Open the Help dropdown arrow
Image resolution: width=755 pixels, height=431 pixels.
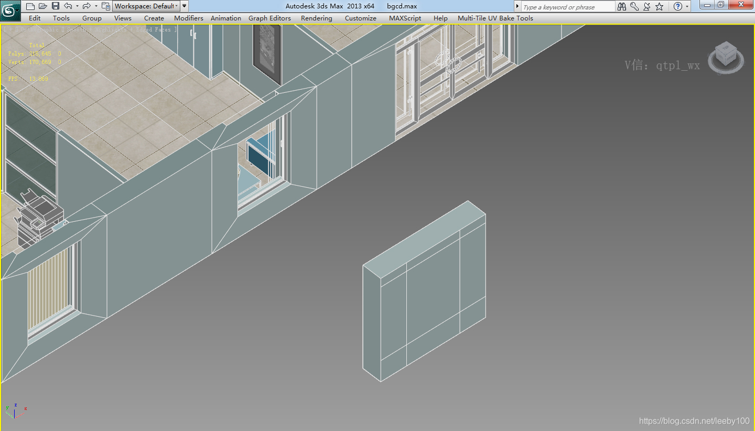pos(687,7)
